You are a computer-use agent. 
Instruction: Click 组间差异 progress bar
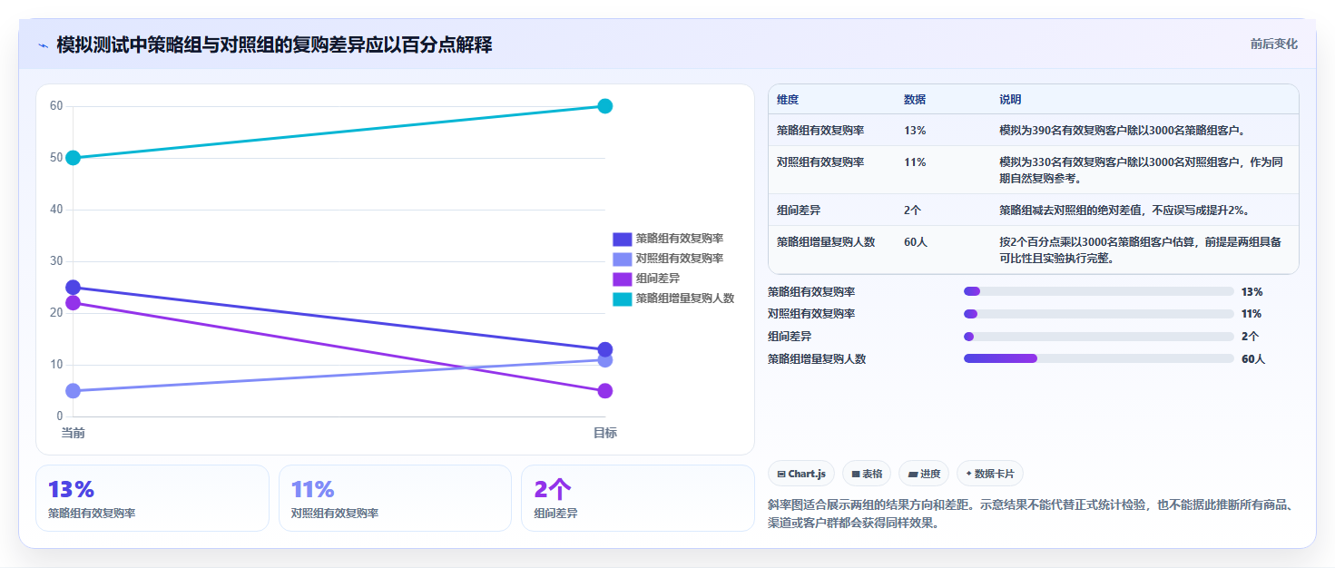(x=1098, y=337)
